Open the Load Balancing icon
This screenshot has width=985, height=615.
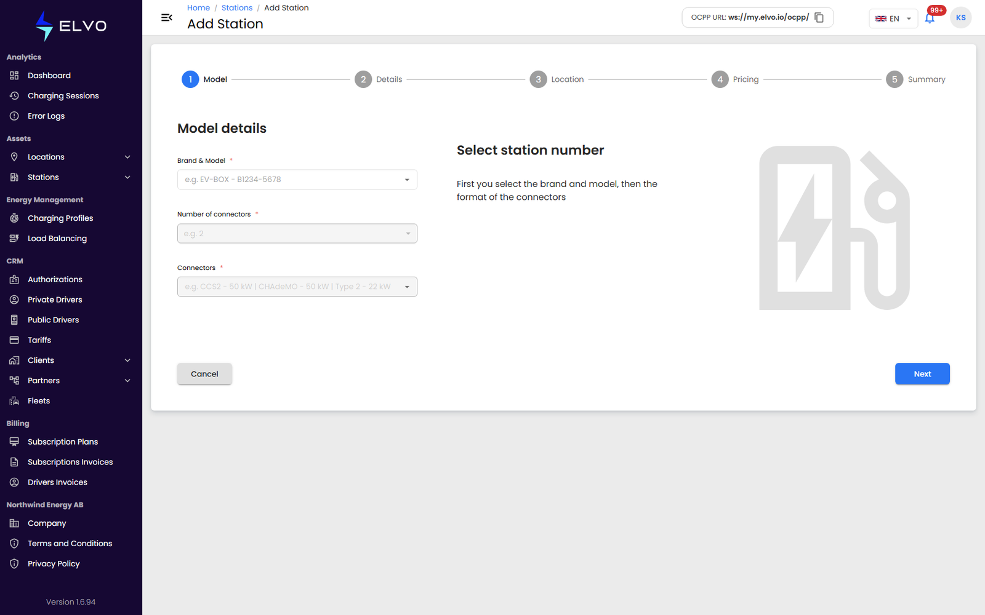[14, 239]
